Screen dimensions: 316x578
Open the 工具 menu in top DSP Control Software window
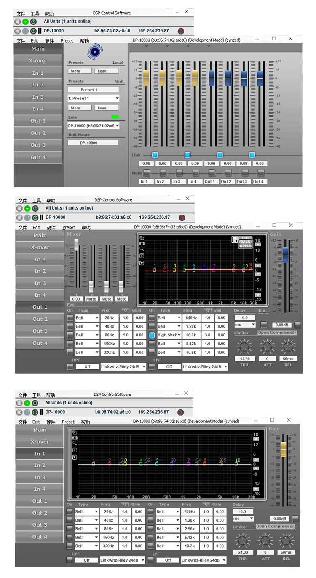click(35, 14)
